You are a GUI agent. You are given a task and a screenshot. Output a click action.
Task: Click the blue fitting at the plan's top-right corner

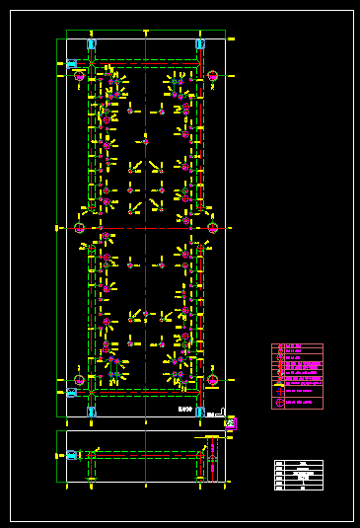click(x=200, y=44)
